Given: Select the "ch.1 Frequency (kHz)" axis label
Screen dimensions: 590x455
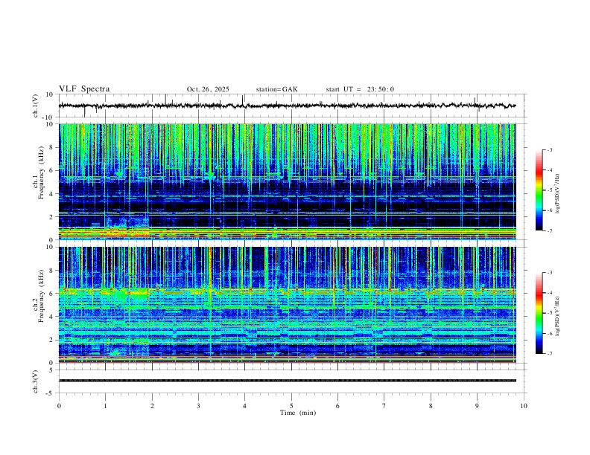Looking at the screenshot, I should pyautogui.click(x=38, y=174).
